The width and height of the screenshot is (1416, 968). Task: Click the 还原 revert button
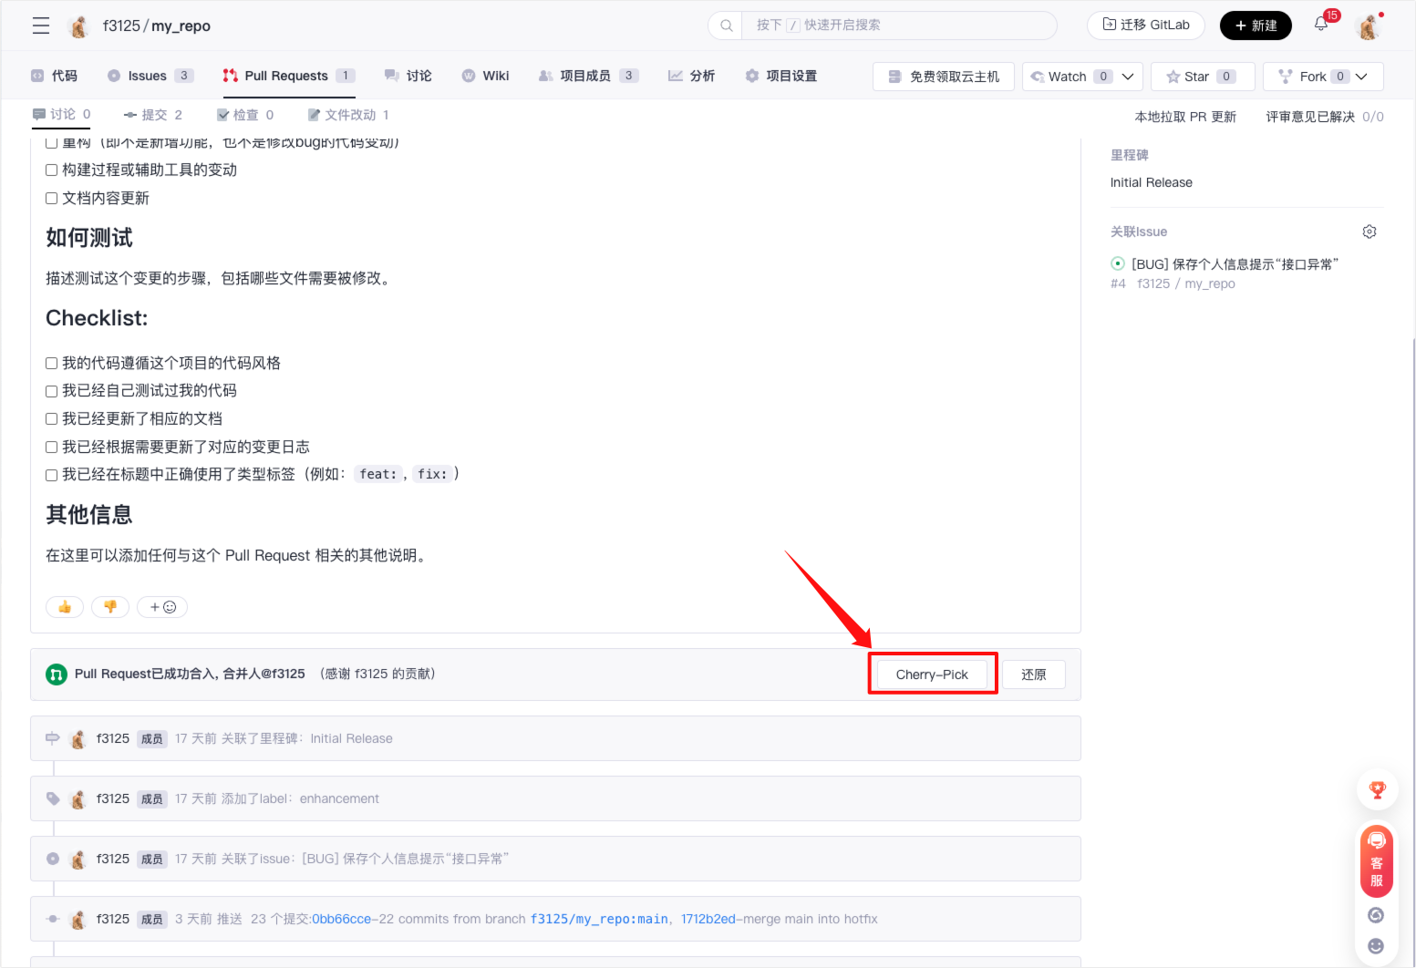point(1033,675)
